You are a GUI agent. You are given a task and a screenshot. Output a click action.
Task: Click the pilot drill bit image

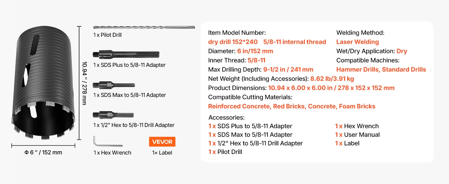click(x=144, y=28)
